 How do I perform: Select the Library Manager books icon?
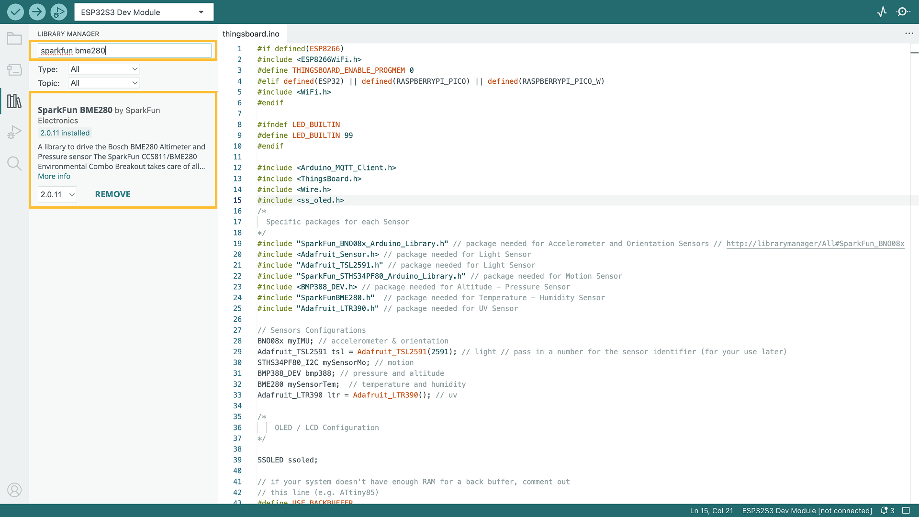[14, 101]
